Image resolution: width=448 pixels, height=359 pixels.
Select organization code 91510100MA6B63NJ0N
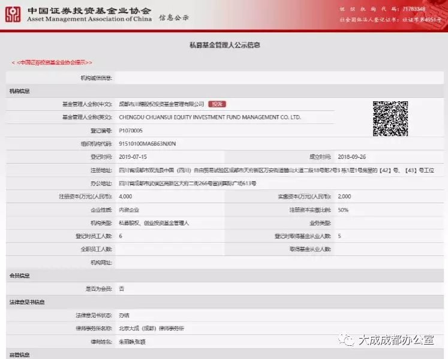[x=147, y=144]
